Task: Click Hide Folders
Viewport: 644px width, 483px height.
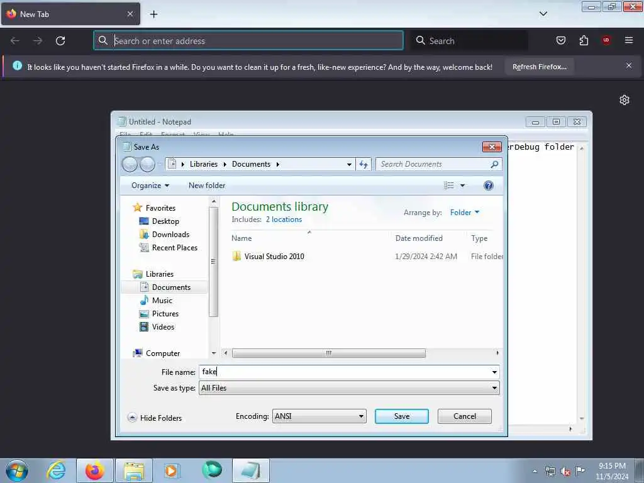Action: click(155, 418)
